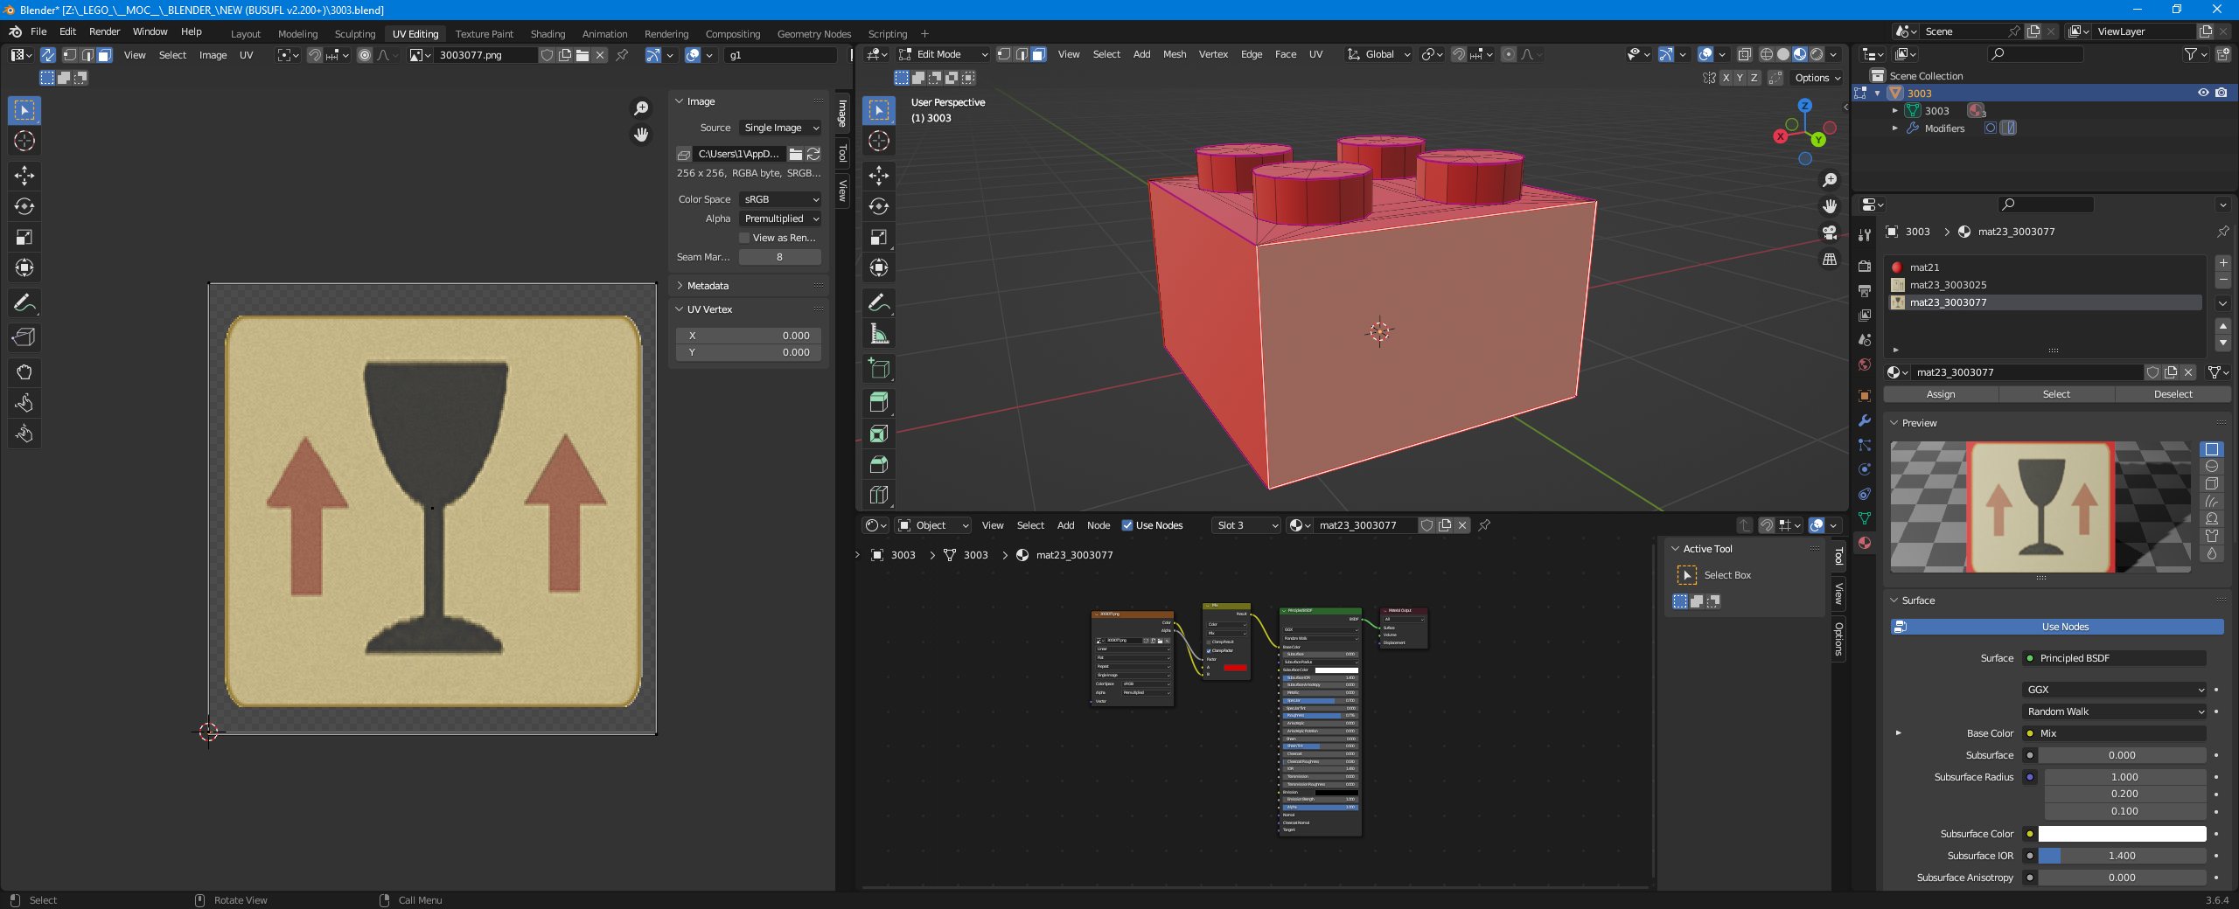Image resolution: width=2239 pixels, height=909 pixels.
Task: Select the Cursor tool in UV editor
Action: (24, 141)
